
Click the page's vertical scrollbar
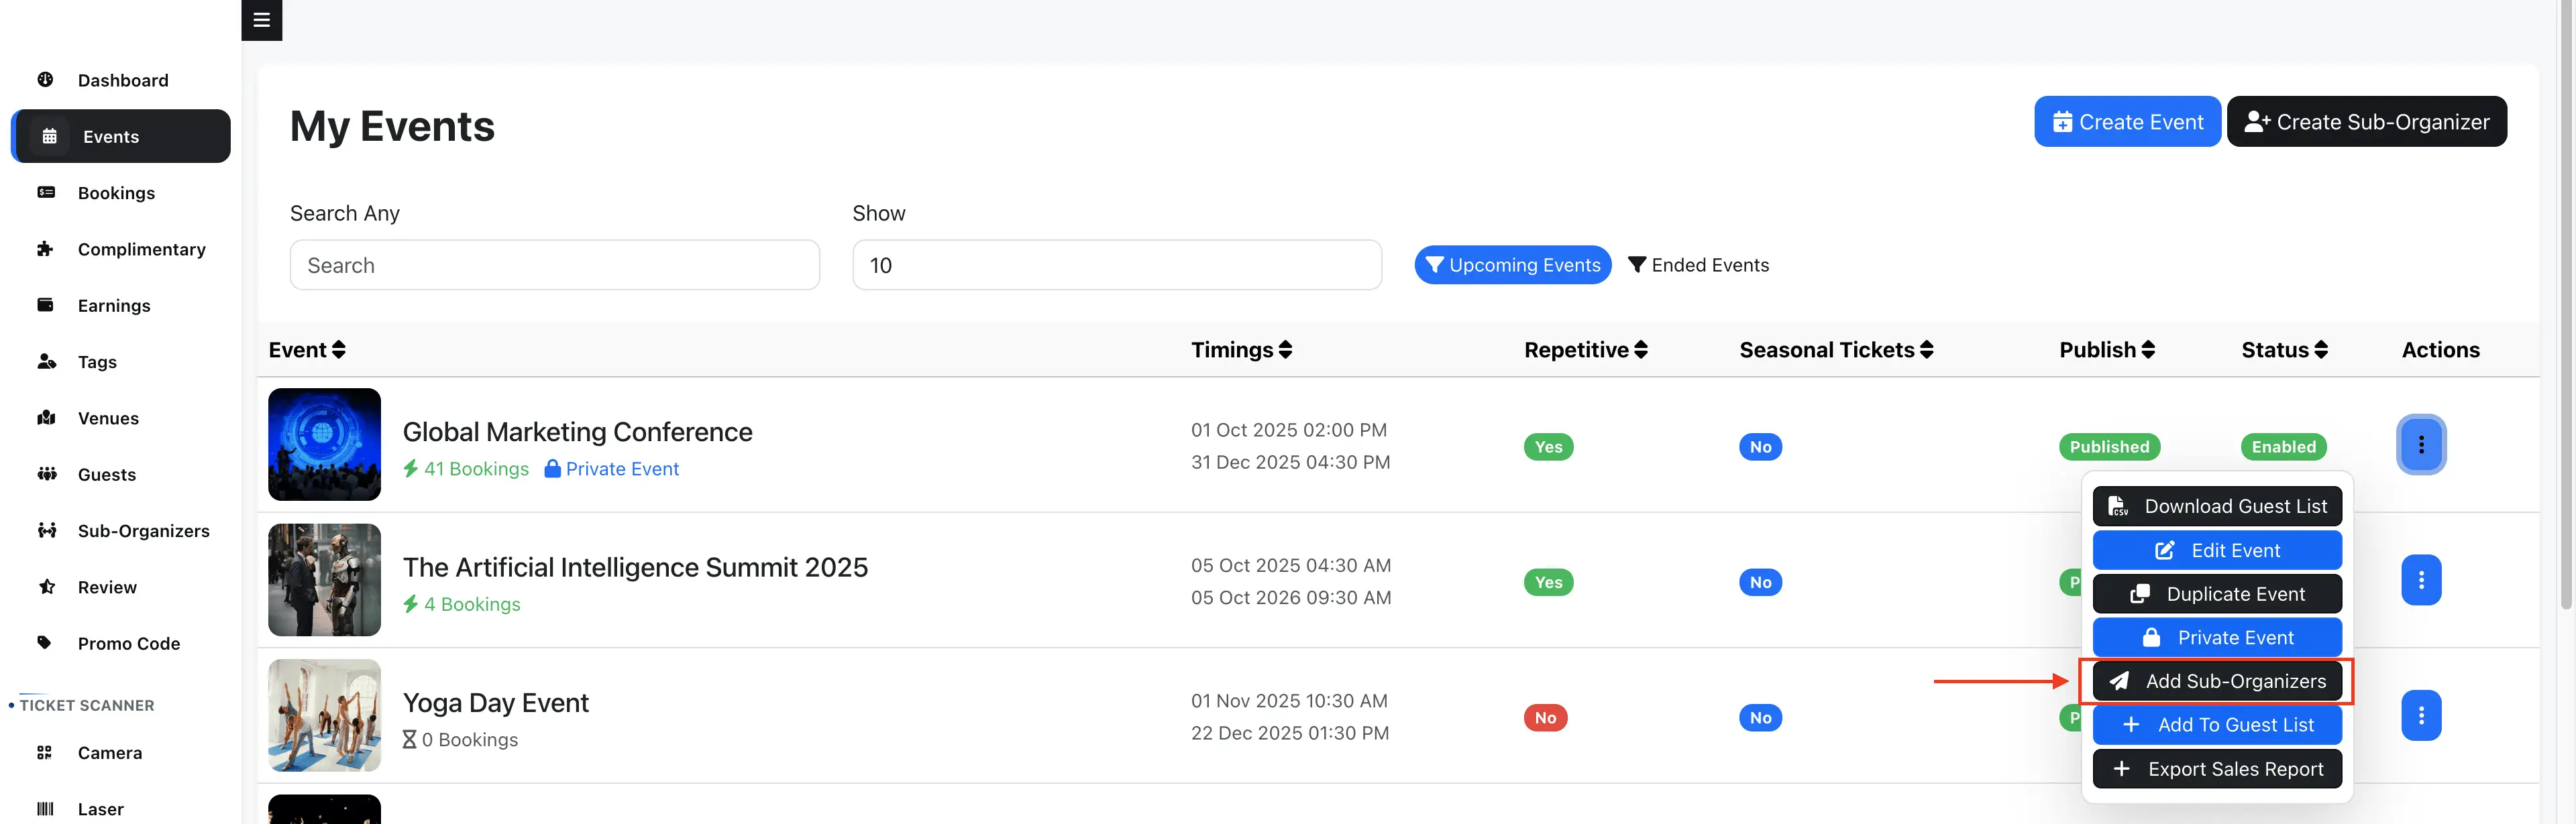pyautogui.click(x=2565, y=300)
